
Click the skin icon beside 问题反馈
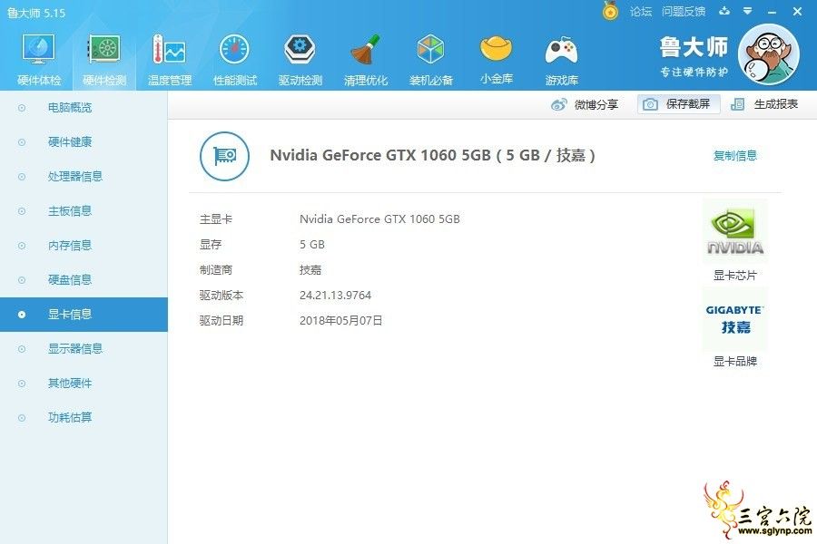click(x=724, y=11)
